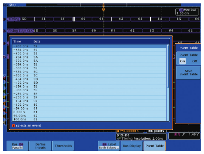Screen dimensions: 204x154
Task: Click the D15-D0 readout label
Action: (123, 135)
